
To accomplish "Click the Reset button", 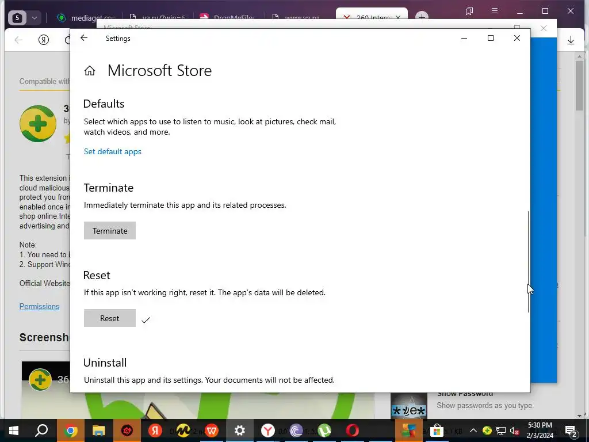I will 110,318.
